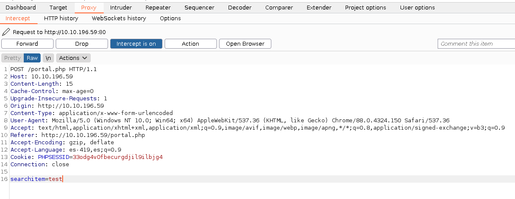Click the Action button
Image resolution: width=515 pixels, height=199 pixels.
click(x=191, y=44)
